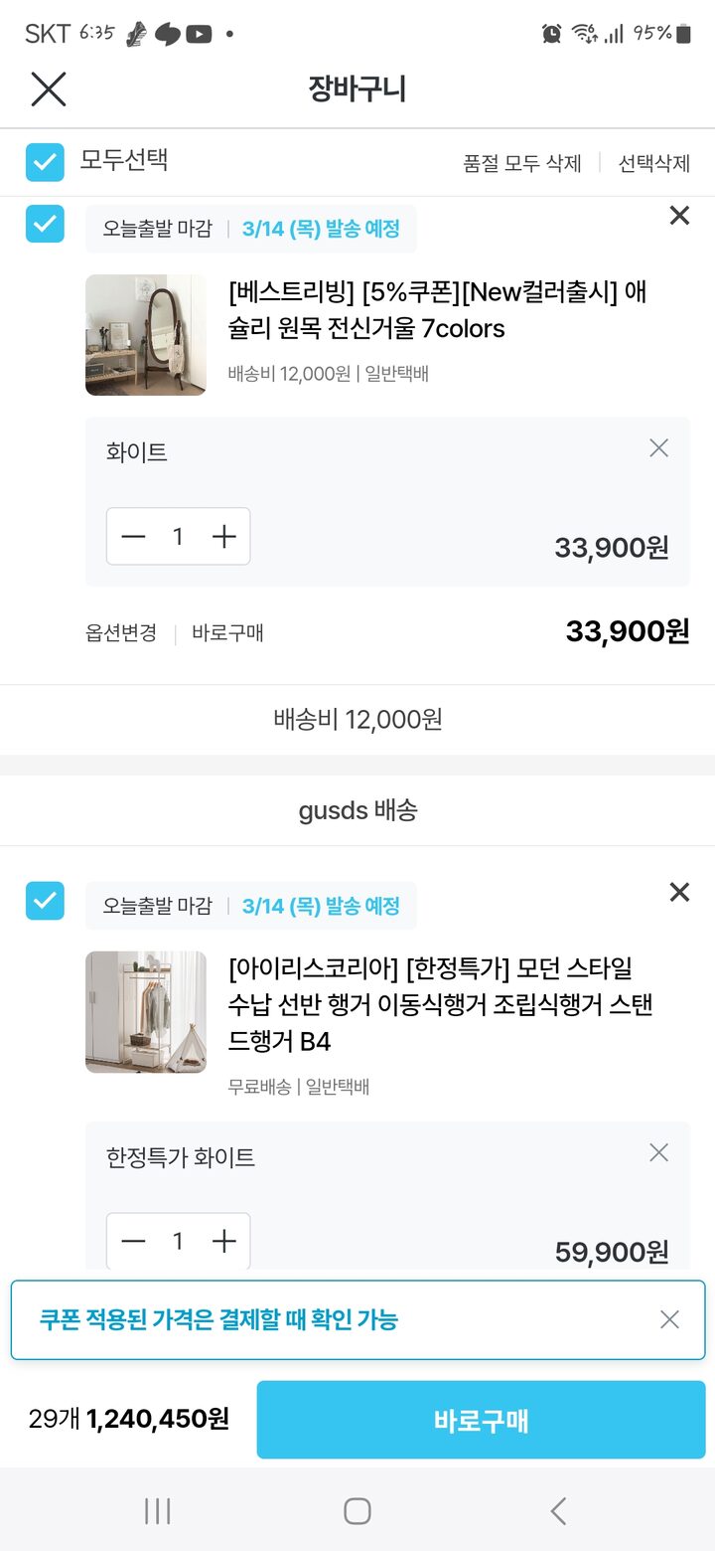Open 옵션변경 for the mirror
Image resolution: width=715 pixels, height=1551 pixels.
[121, 633]
